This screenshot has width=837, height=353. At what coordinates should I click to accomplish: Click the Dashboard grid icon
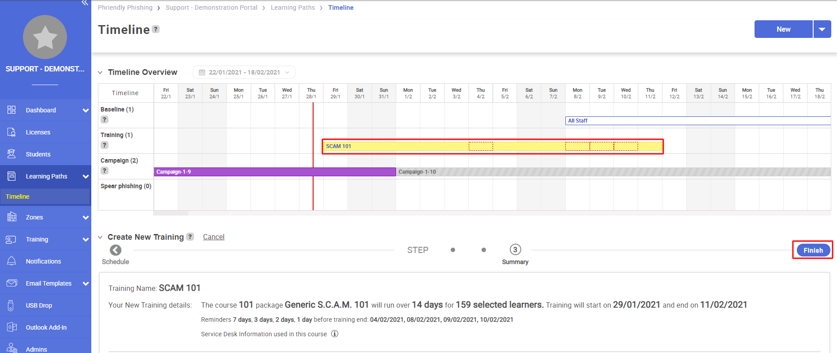[x=11, y=110]
